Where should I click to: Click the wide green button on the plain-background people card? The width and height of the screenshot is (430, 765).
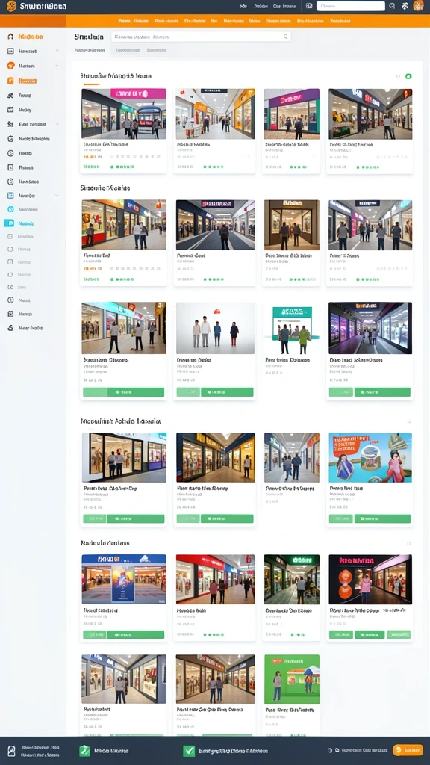click(x=227, y=391)
